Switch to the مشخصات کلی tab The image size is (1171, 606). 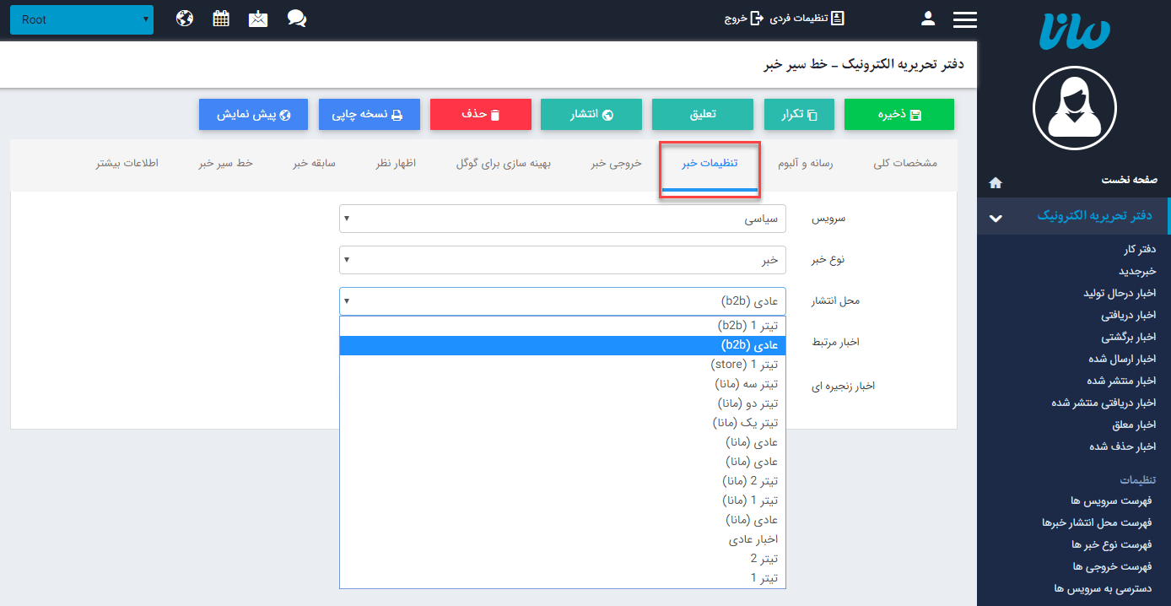pos(904,165)
